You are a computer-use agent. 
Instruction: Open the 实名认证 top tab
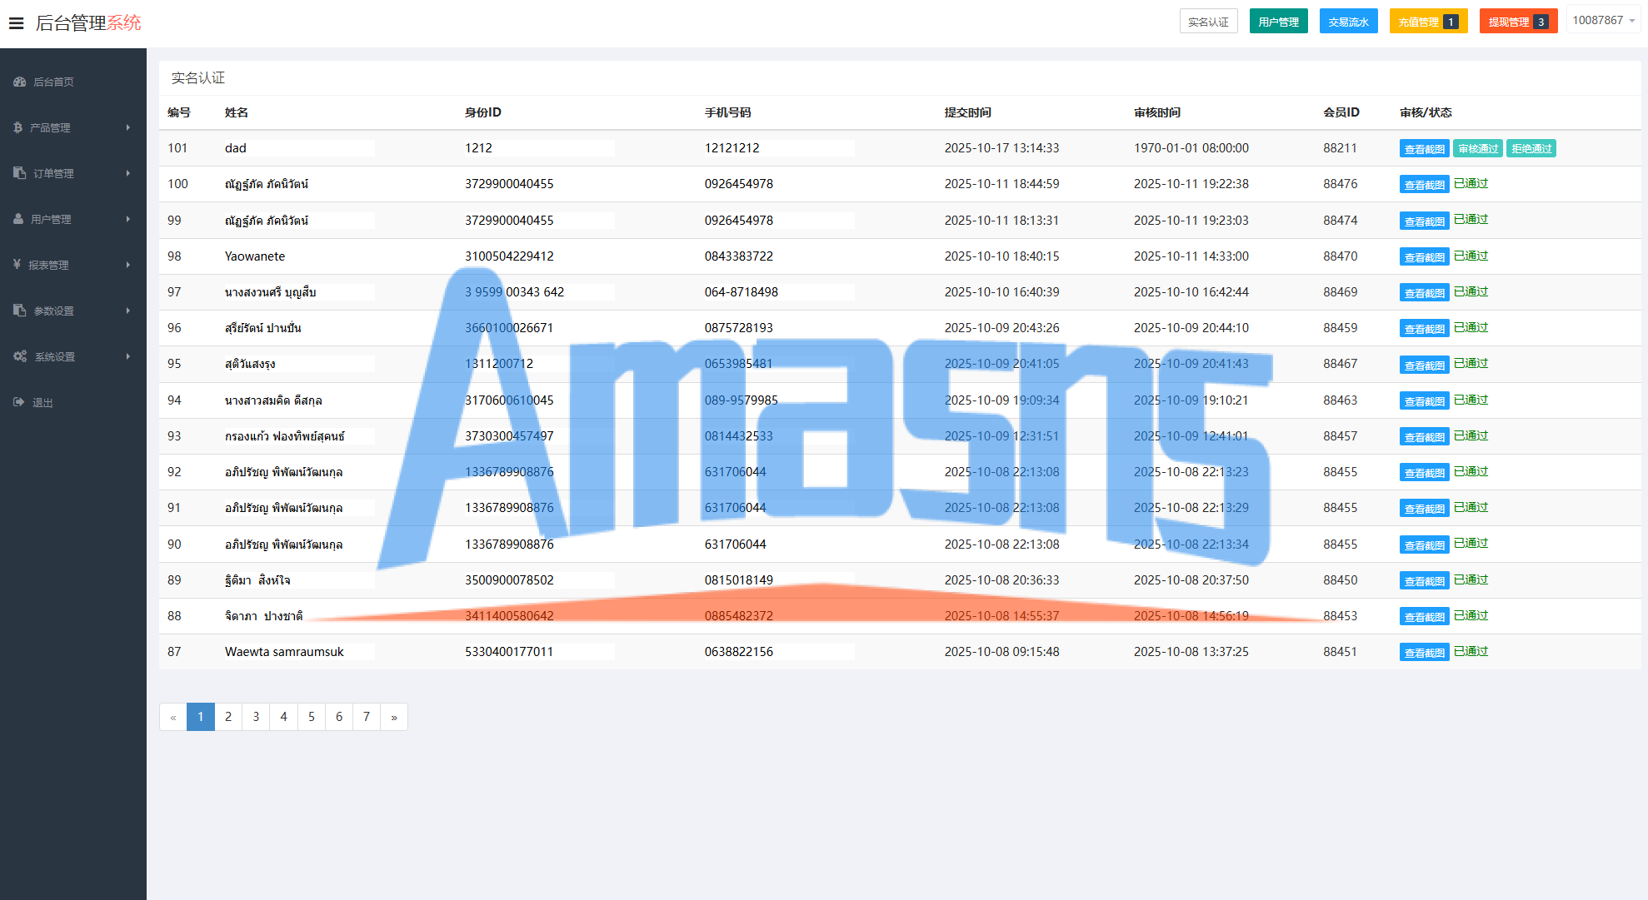1208,22
